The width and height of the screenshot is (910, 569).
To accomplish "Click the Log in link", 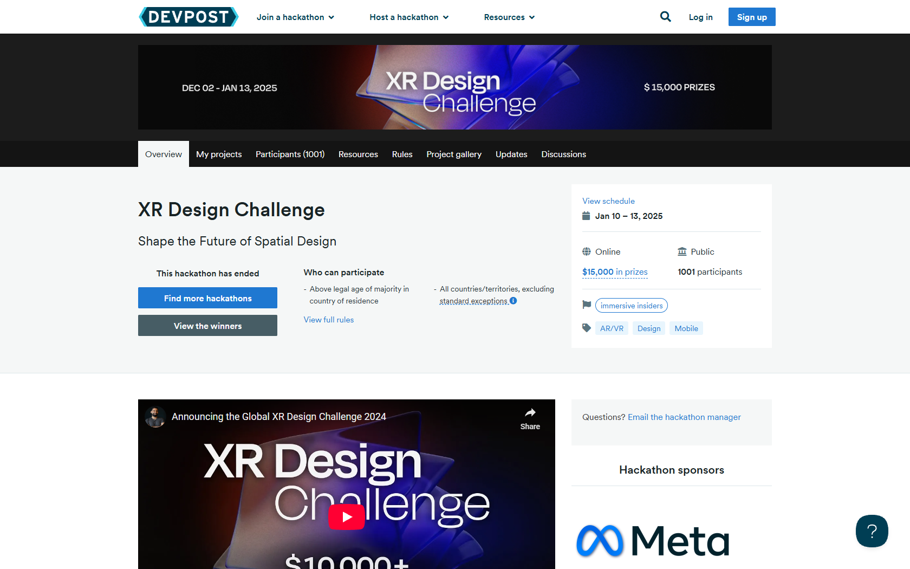I will point(700,17).
